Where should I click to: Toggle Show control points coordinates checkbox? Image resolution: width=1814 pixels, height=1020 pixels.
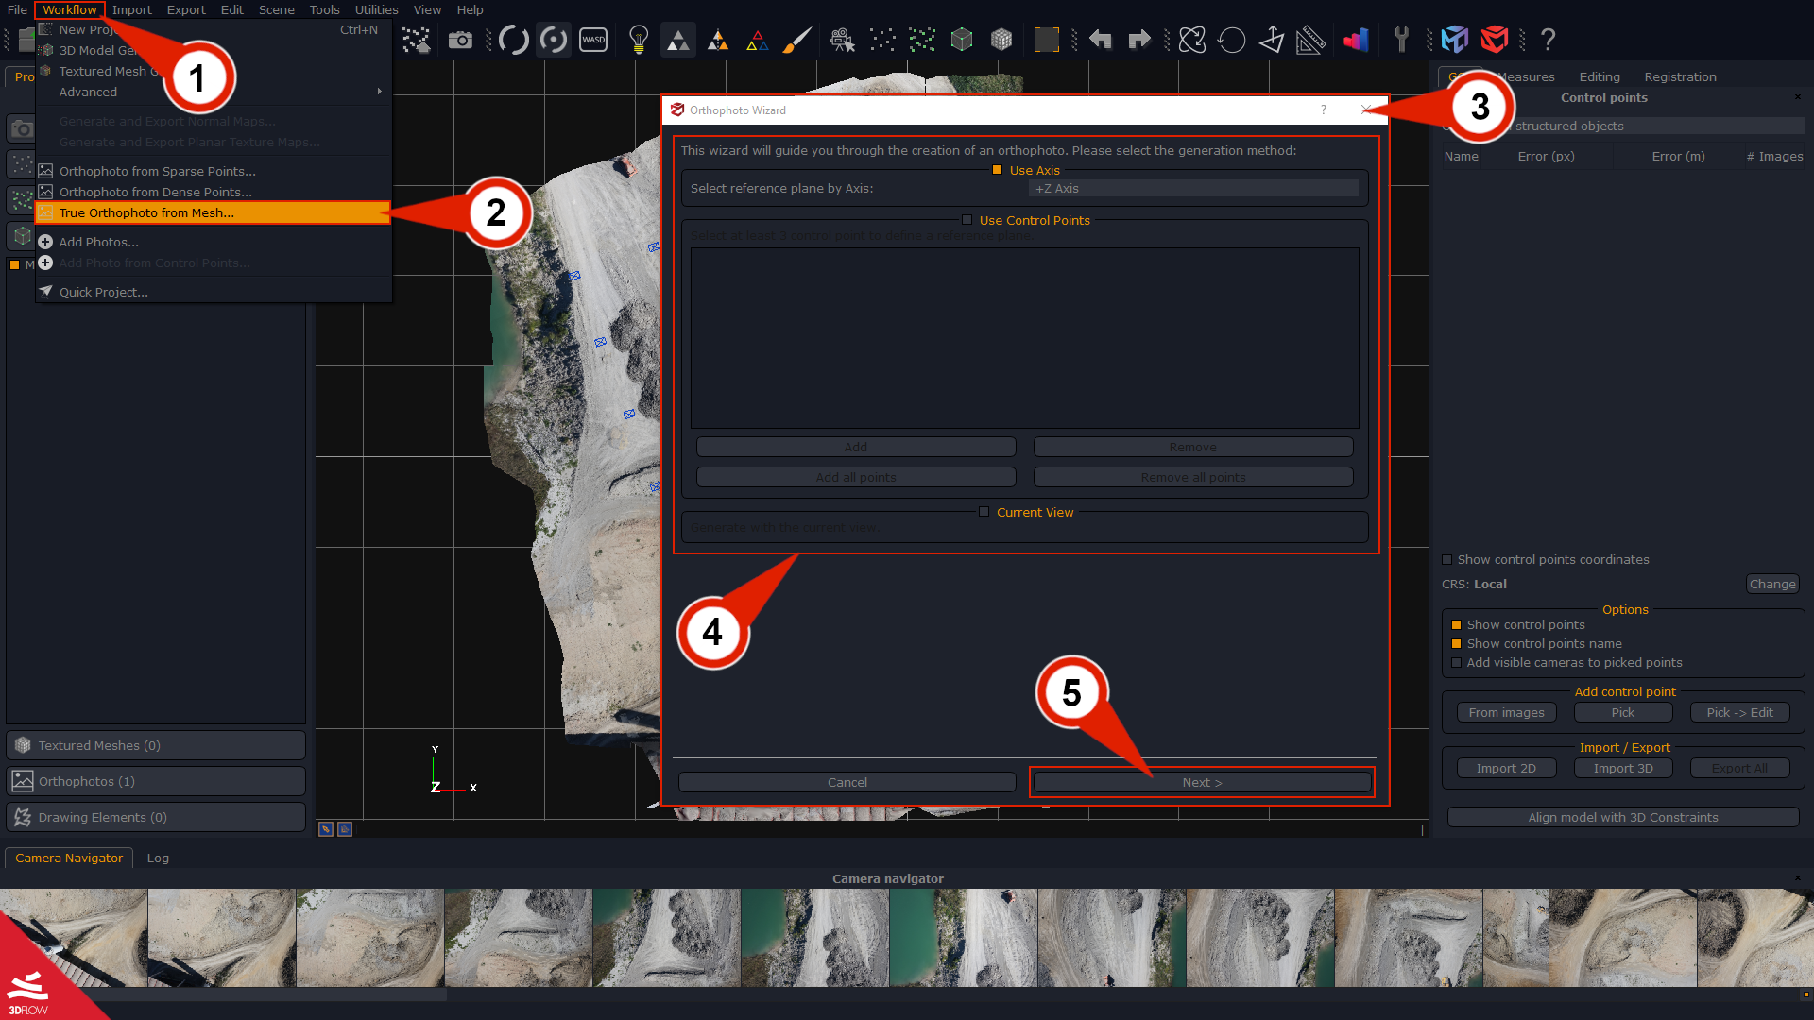1446,560
